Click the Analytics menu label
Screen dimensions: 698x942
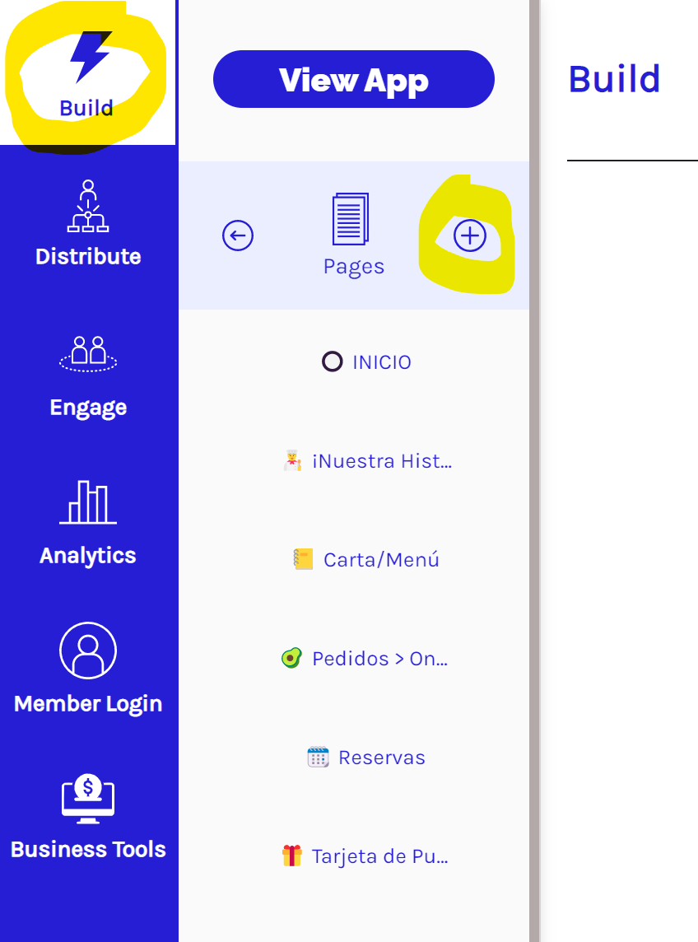(88, 556)
